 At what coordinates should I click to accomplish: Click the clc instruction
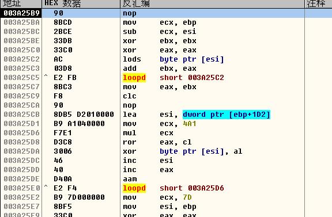point(130,96)
